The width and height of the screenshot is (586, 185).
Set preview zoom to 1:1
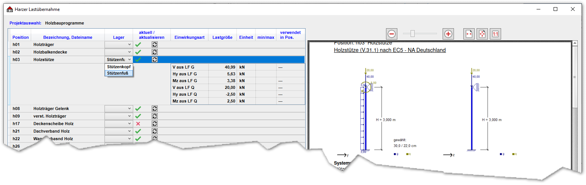pos(495,34)
